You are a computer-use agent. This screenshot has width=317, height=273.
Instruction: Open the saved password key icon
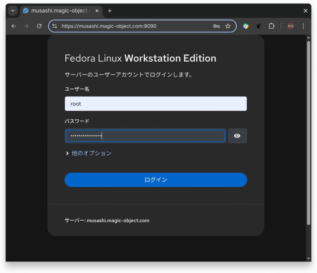(x=216, y=26)
